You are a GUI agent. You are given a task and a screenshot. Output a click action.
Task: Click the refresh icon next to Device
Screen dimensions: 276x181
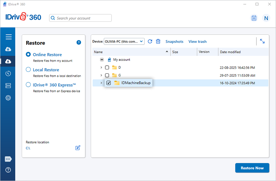(x=150, y=41)
